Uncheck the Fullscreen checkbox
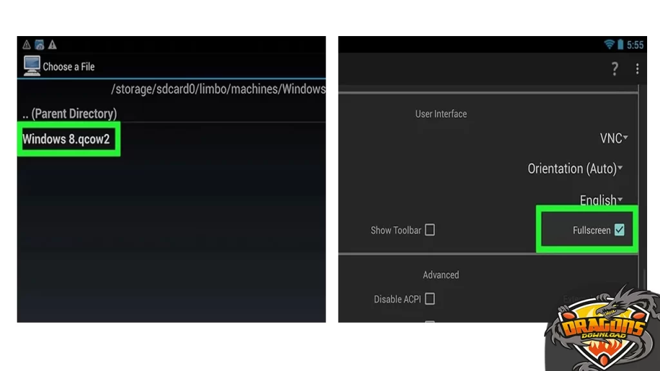The width and height of the screenshot is (660, 371). tap(619, 230)
